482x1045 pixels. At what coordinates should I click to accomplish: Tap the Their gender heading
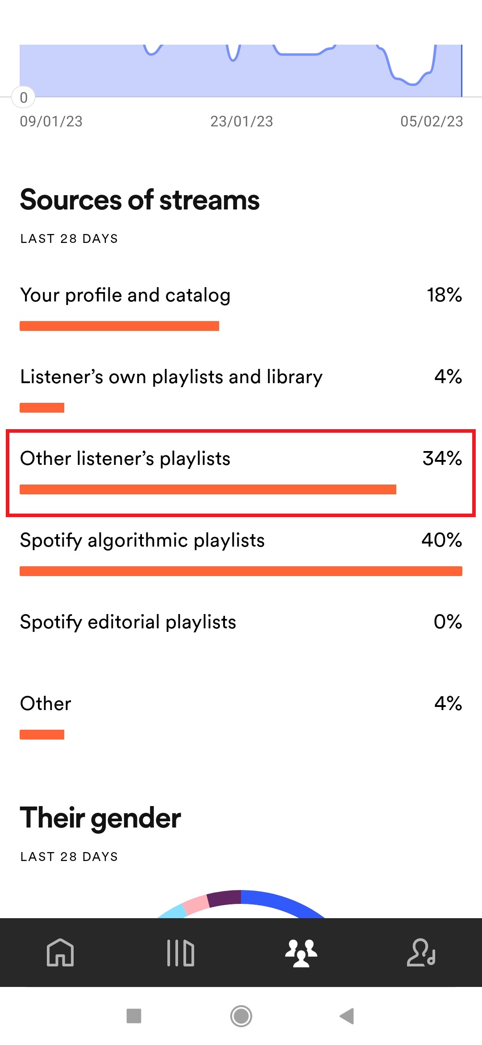[100, 818]
